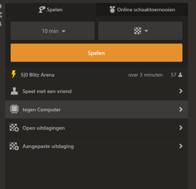Viewport: 196px width, 189px height.
Task: Click the player count icon beside 57
Action: pyautogui.click(x=180, y=75)
